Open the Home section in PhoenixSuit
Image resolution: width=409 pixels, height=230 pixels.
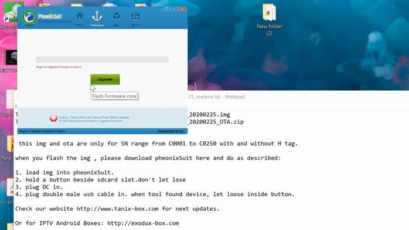point(79,19)
